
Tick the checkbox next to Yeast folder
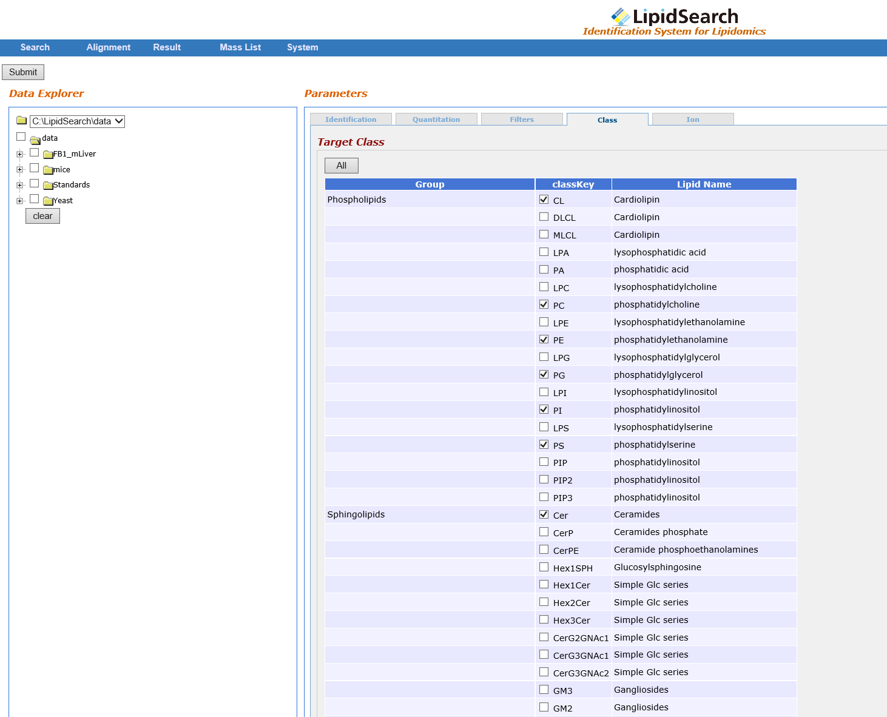(35, 199)
